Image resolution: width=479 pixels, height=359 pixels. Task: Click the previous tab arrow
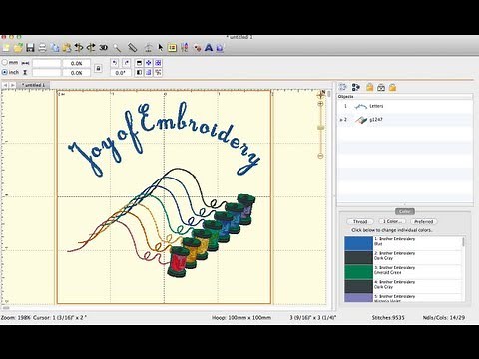click(5, 85)
